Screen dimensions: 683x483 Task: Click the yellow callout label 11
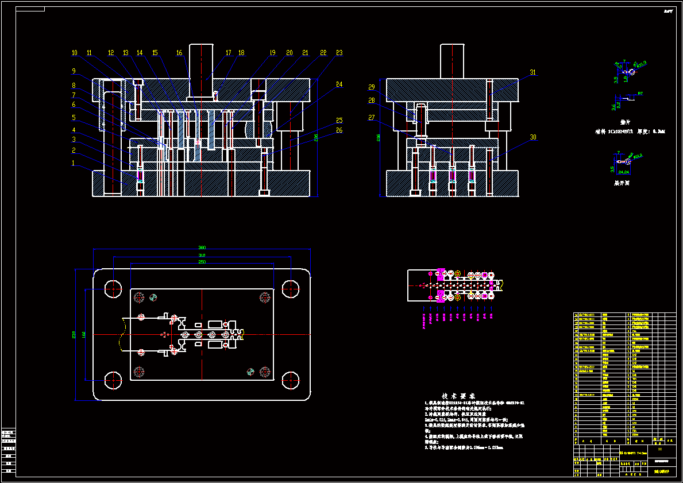coord(89,53)
